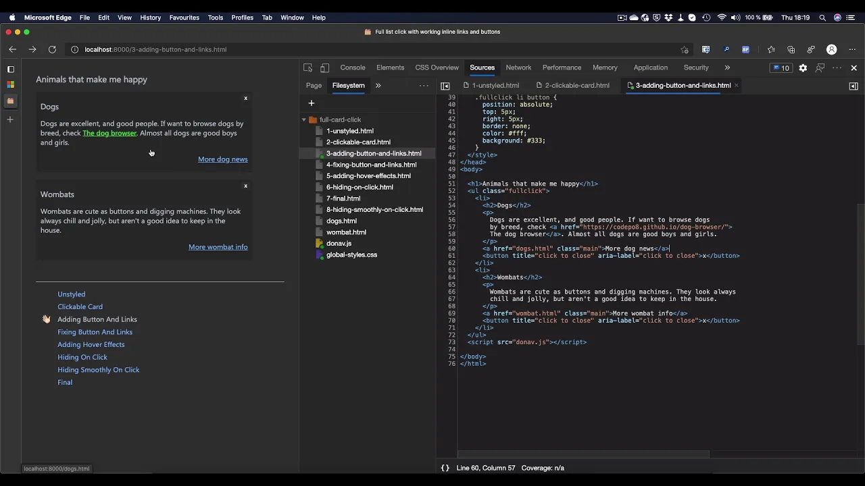Switch to the Page navigator tab
865x486 pixels.
click(314, 86)
